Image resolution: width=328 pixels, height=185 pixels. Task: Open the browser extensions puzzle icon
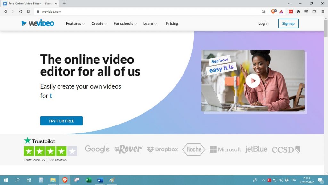(299, 12)
